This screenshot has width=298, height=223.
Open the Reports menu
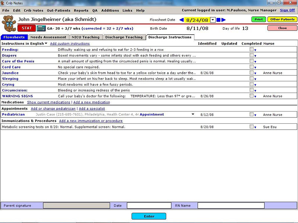coord(81,10)
